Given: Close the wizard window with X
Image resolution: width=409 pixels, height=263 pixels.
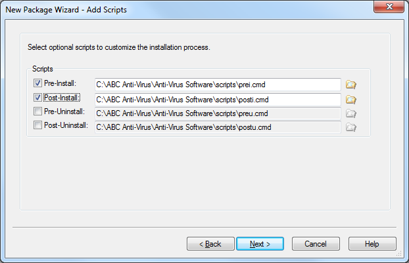Looking at the screenshot, I should click(389, 7).
